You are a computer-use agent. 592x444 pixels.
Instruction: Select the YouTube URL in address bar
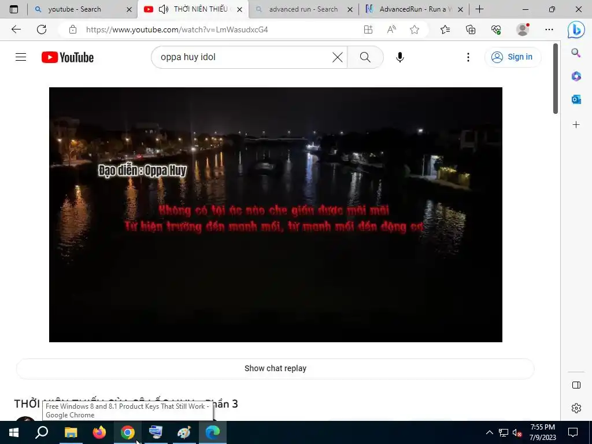point(177,29)
